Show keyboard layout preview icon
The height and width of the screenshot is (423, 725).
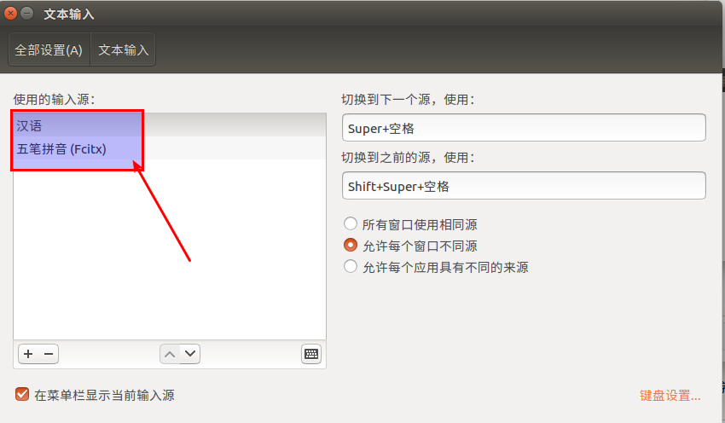(311, 354)
